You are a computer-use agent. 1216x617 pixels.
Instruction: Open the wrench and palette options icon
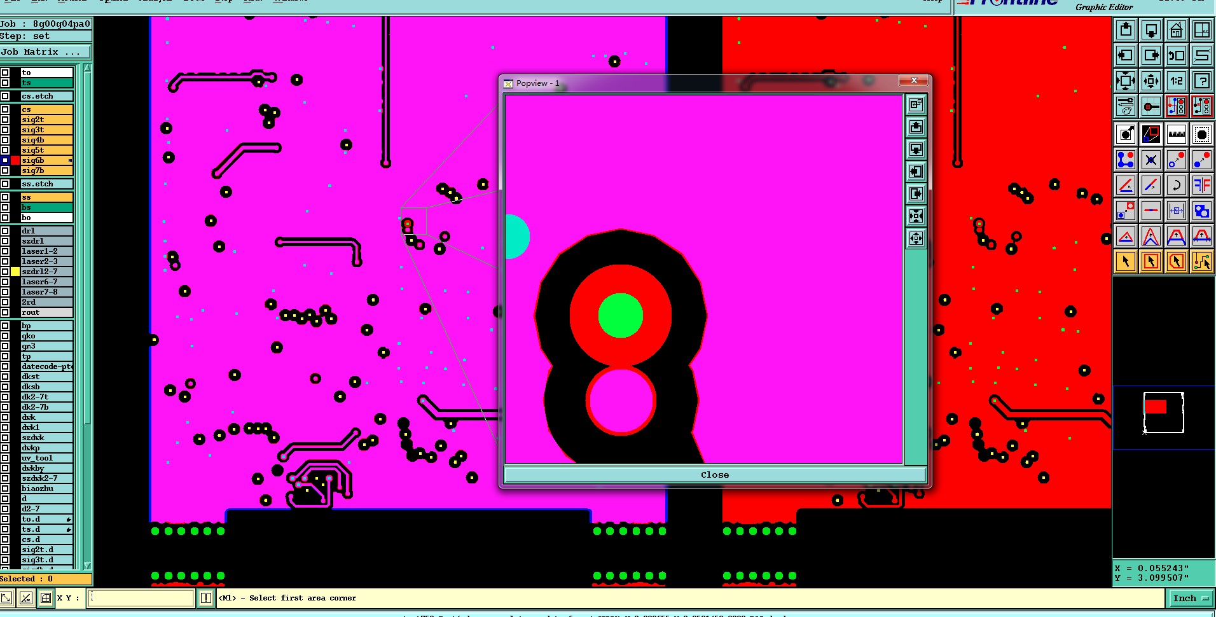pyautogui.click(x=1126, y=106)
